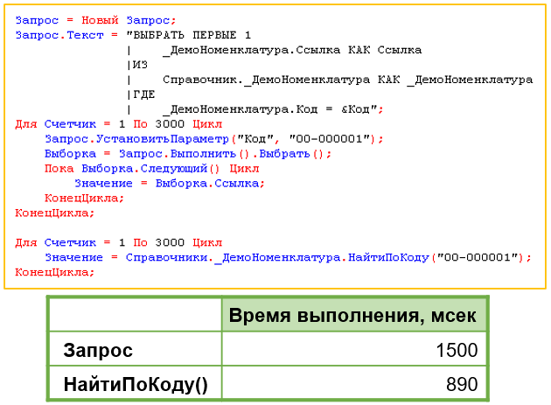Click 'Запрос.УстановитьПараметр' code line
The height and width of the screenshot is (405, 551).
214,139
